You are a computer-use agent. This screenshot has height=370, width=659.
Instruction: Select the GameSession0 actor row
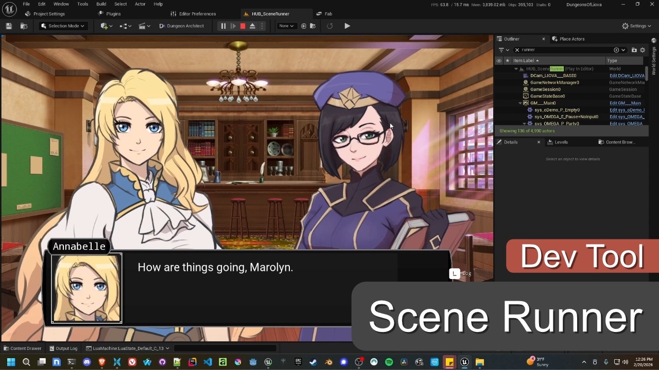(x=545, y=89)
